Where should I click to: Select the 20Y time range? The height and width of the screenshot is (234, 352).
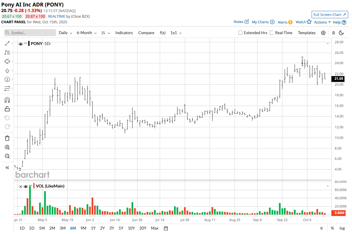click(143, 228)
